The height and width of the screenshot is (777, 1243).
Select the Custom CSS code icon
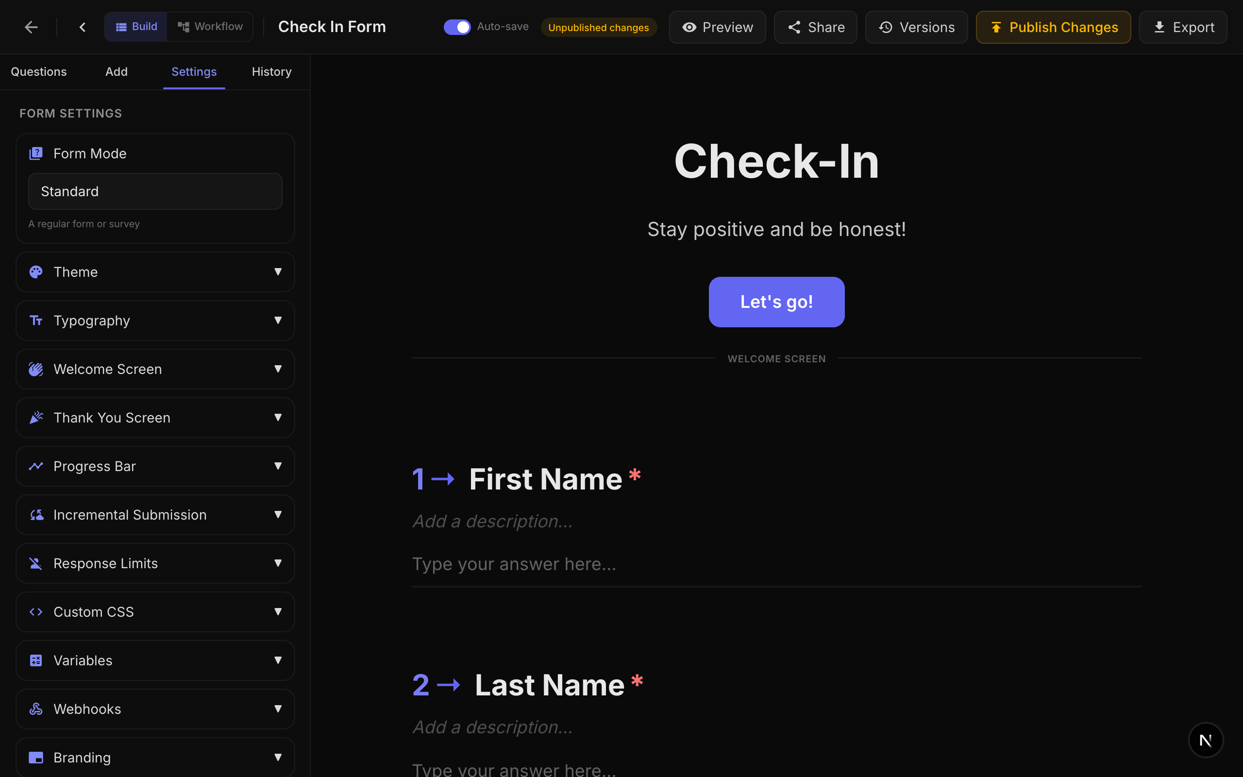tap(36, 611)
